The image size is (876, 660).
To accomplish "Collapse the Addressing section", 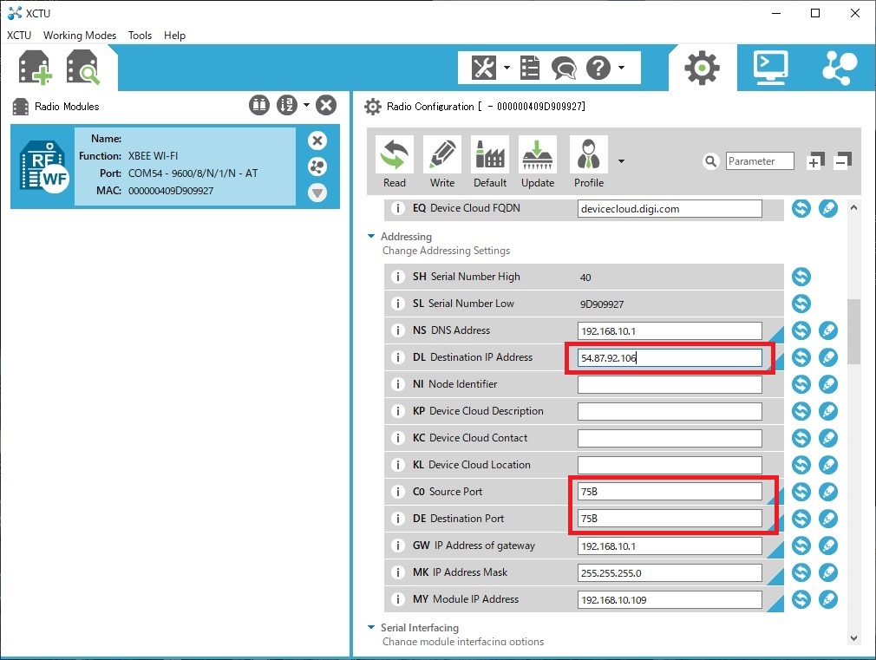I will tap(371, 237).
